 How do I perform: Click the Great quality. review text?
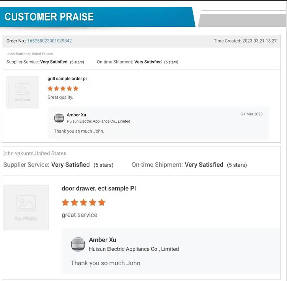pyautogui.click(x=60, y=97)
